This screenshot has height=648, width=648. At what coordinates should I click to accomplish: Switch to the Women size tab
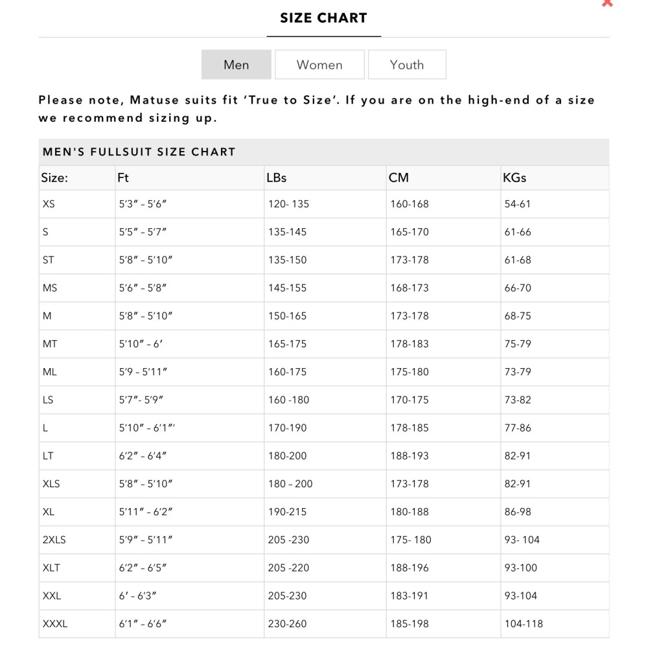coord(319,65)
